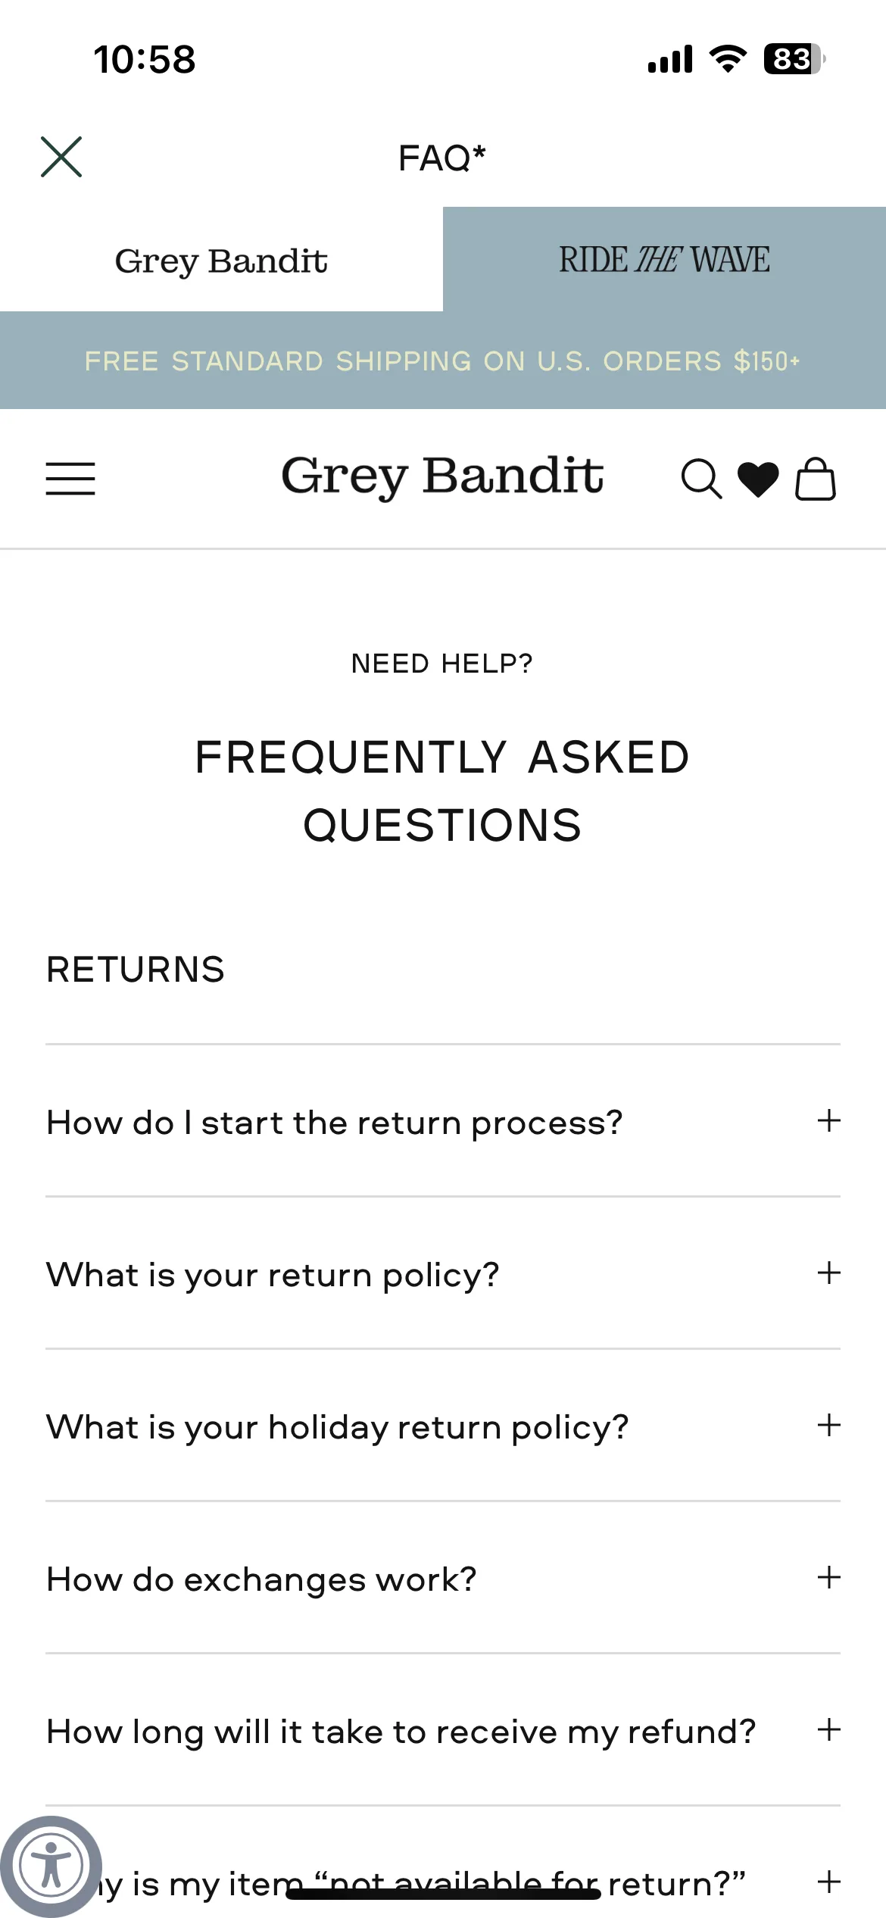Image resolution: width=886 pixels, height=1918 pixels.
Task: Open the hamburger navigation menu
Action: click(x=70, y=479)
